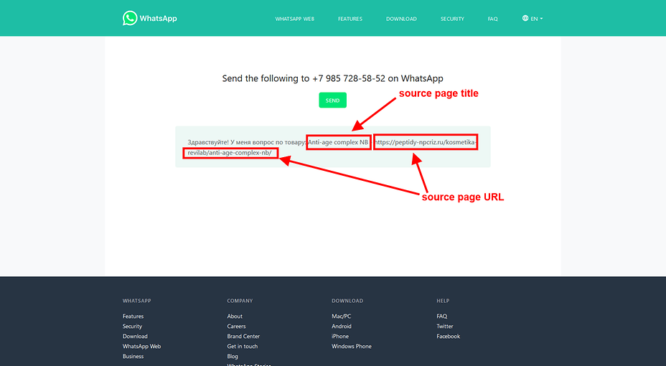Open Mac/PC download link
Viewport: 666px width, 366px height.
pyautogui.click(x=341, y=316)
